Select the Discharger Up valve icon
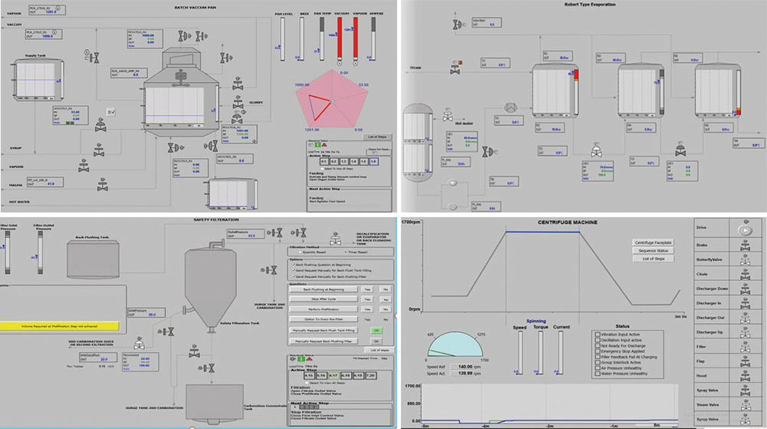The width and height of the screenshot is (767, 429). [745, 332]
